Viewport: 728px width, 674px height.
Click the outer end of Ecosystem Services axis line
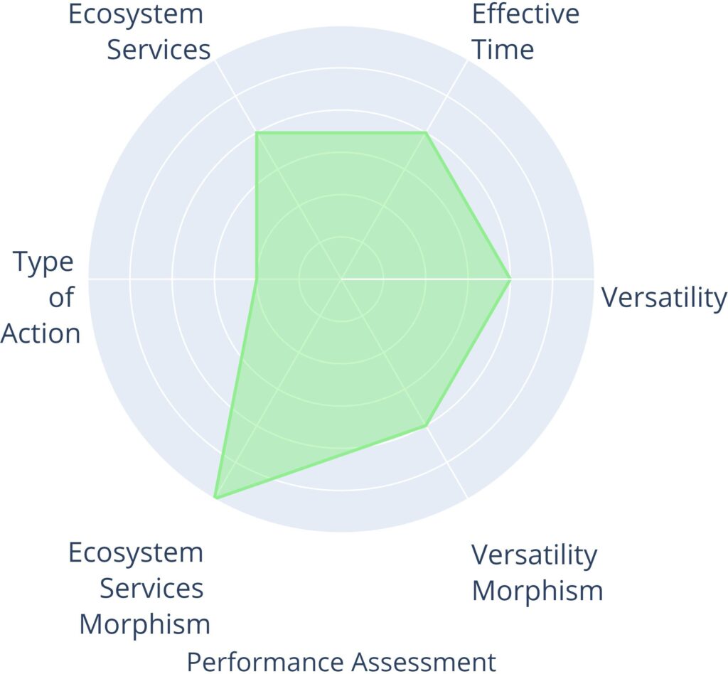215,61
